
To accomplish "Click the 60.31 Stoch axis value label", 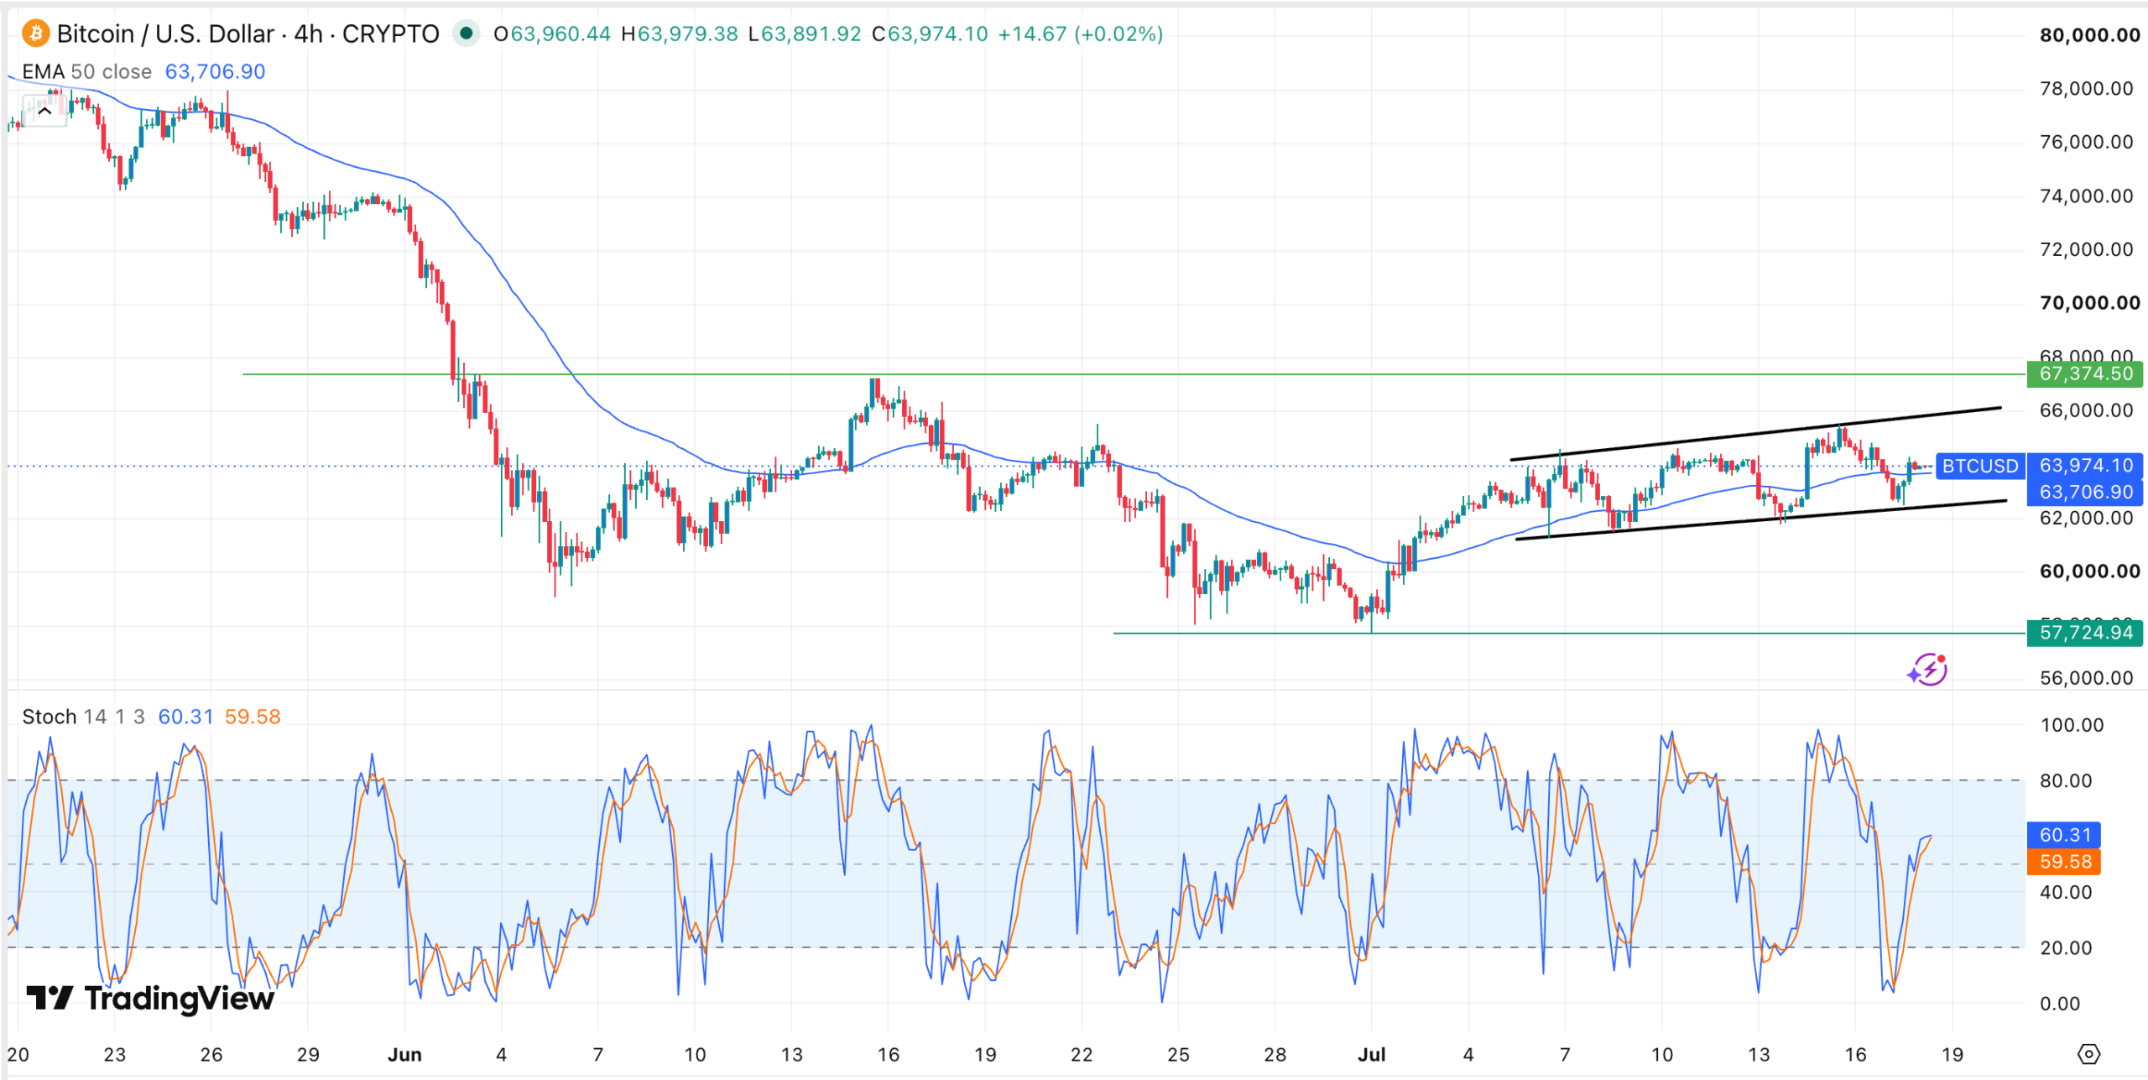I will (x=2064, y=835).
